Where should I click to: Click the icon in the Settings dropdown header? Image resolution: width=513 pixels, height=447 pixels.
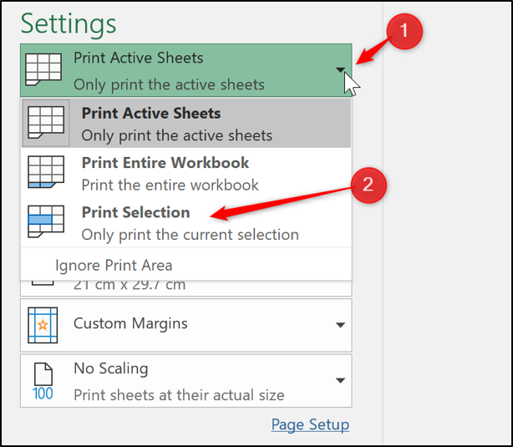click(x=43, y=70)
